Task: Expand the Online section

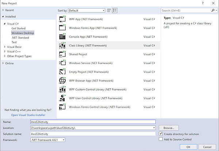Action: click(3, 63)
